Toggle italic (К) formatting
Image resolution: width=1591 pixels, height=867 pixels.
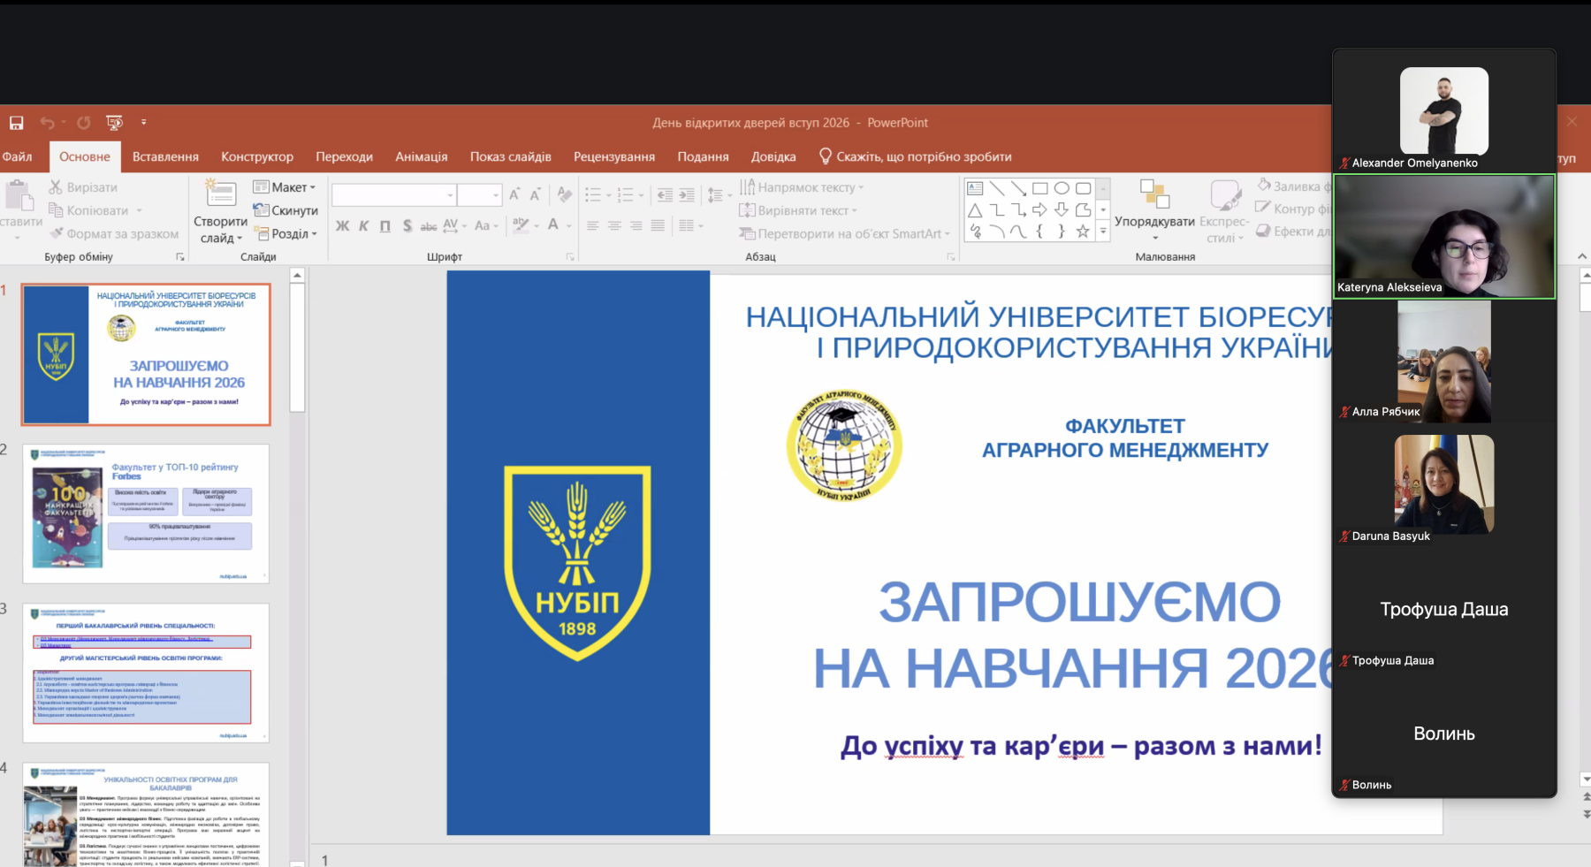point(363,226)
